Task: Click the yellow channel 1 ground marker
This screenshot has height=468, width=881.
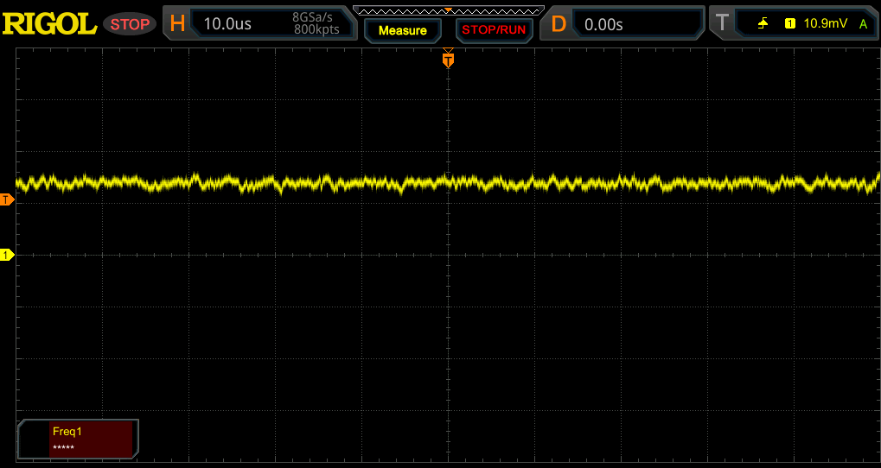Action: pos(7,255)
